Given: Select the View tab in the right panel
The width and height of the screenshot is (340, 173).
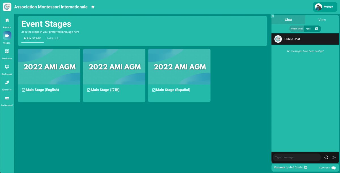Looking at the screenshot, I should click(x=322, y=20).
